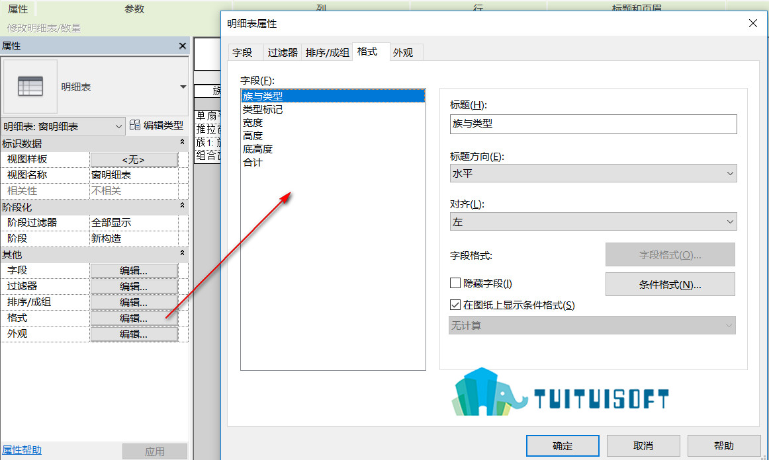Collapse the 阶段化 section
Image resolution: width=769 pixels, height=460 pixels.
tap(182, 206)
